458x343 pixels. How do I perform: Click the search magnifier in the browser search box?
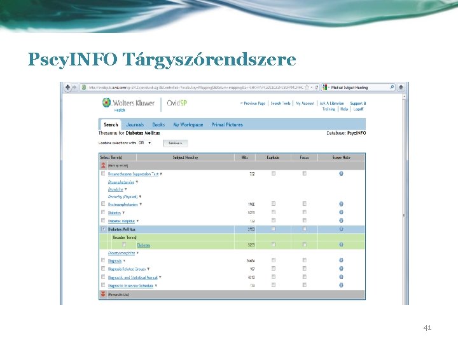coord(392,87)
